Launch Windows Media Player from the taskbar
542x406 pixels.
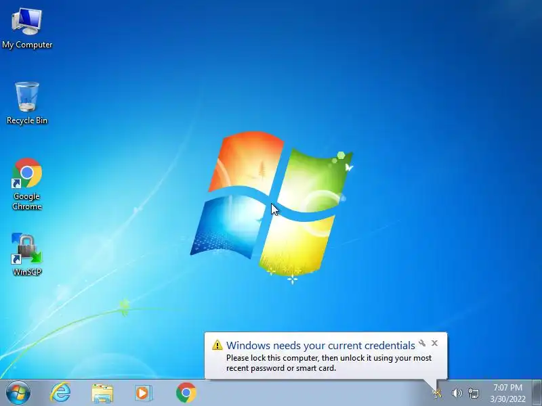click(143, 393)
